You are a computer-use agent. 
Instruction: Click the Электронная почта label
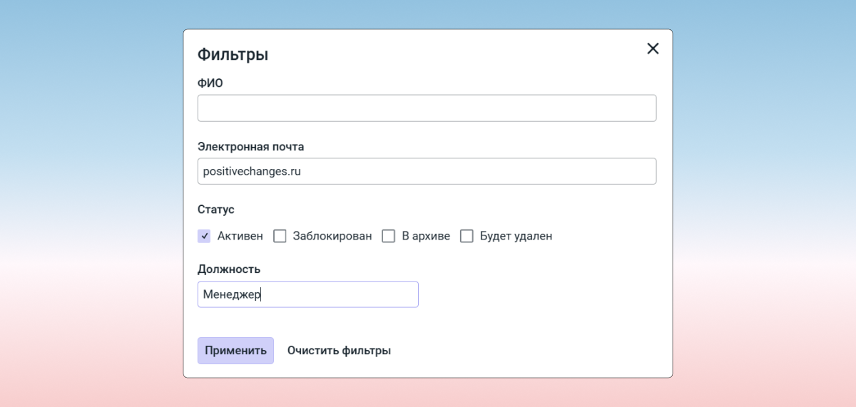250,146
